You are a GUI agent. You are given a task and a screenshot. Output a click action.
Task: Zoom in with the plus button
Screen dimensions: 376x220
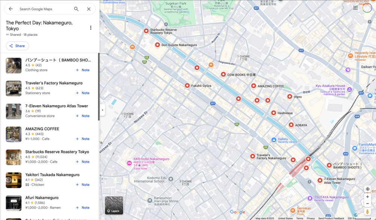pyautogui.click(x=367, y=197)
